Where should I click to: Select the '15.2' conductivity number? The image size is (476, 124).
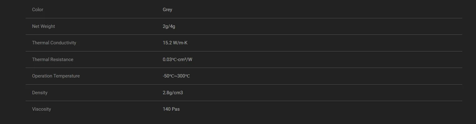[167, 43]
